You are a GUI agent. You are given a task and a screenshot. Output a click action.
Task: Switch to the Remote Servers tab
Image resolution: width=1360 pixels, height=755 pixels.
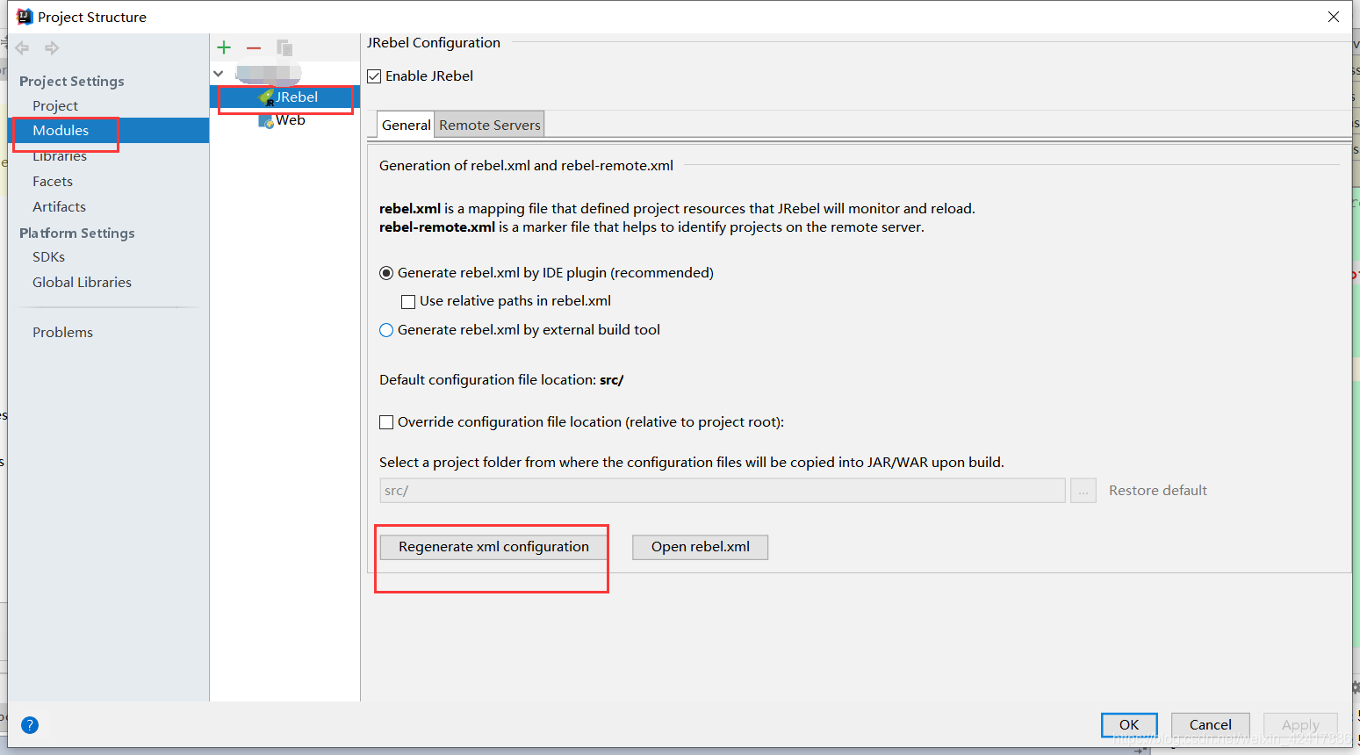[x=490, y=125]
